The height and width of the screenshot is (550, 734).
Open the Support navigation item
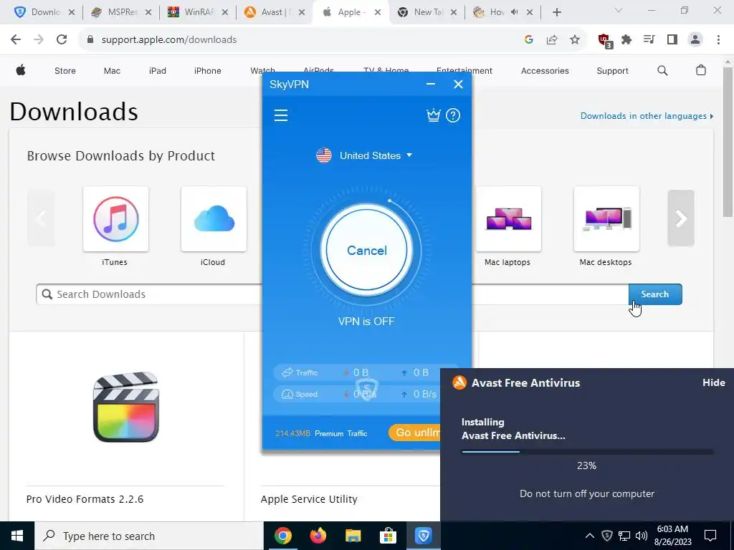[612, 71]
